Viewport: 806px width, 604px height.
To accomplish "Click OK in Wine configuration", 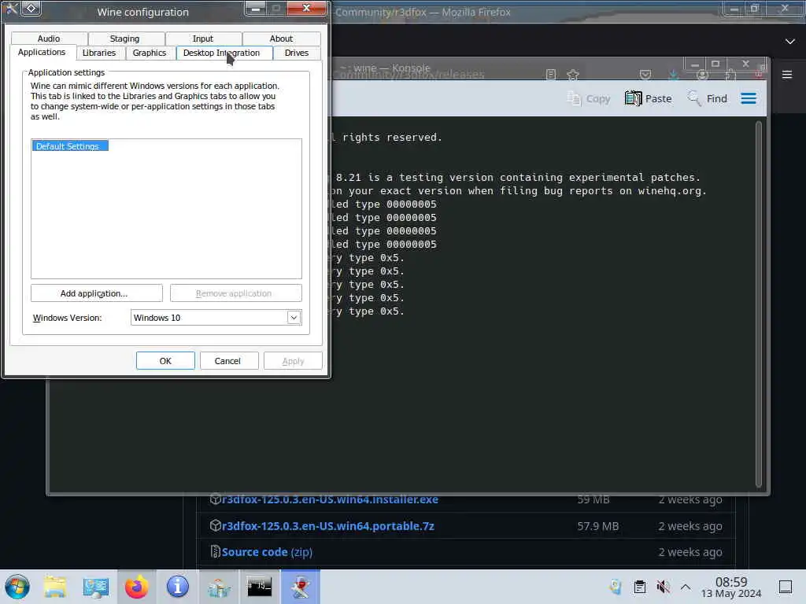I will click(x=165, y=361).
